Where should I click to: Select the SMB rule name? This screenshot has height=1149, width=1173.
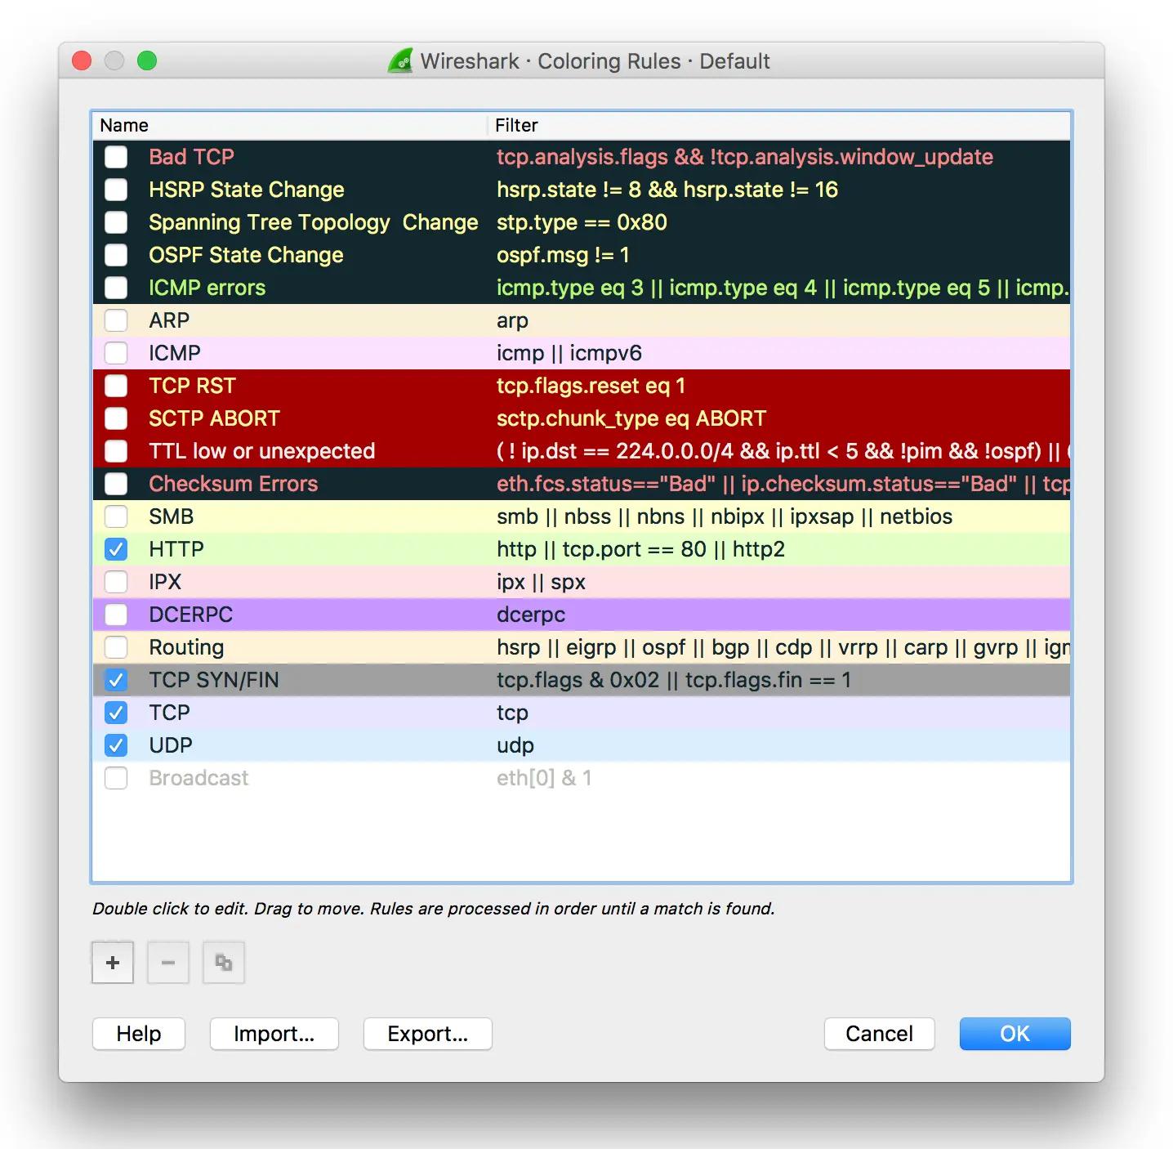pos(172,516)
